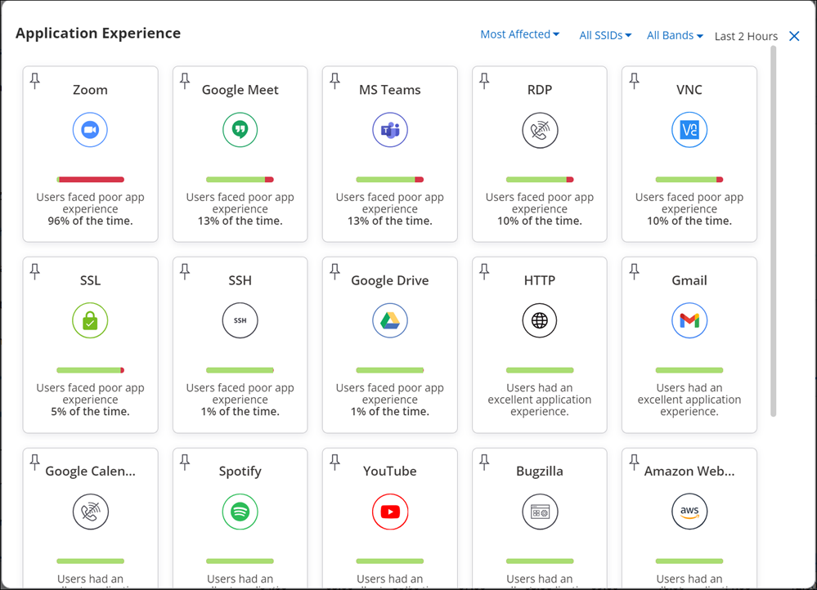Open the Google Meet card title
Viewport: 817px width, 590px height.
pyautogui.click(x=240, y=90)
